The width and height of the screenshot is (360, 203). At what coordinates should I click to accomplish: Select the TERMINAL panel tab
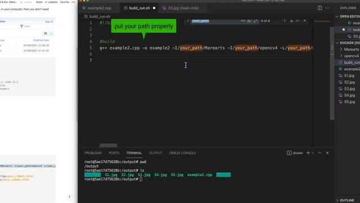(134, 153)
